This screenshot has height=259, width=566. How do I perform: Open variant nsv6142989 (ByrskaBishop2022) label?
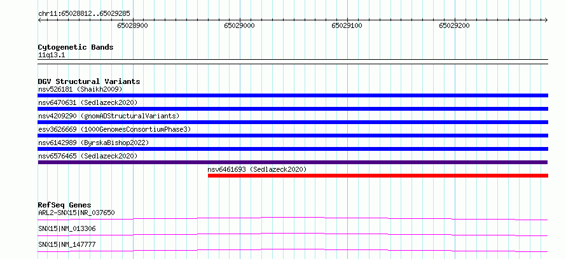93,143
